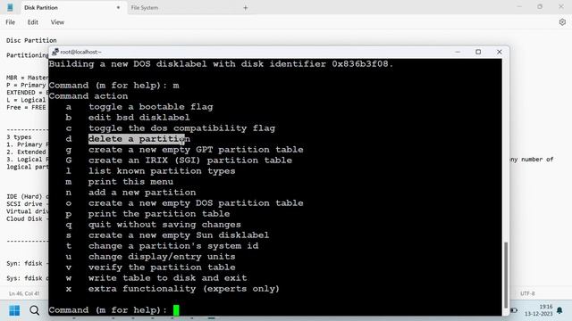Click 'extra functionality (experts only)' line

[x=184, y=289]
